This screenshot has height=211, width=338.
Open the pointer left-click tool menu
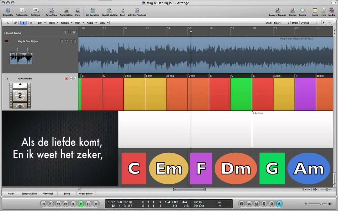point(324,23)
